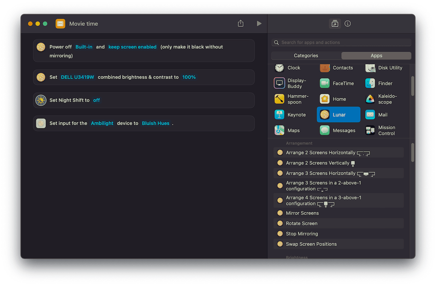
Task: Add Arrange 2 Screens Vertically action
Action: point(339,163)
